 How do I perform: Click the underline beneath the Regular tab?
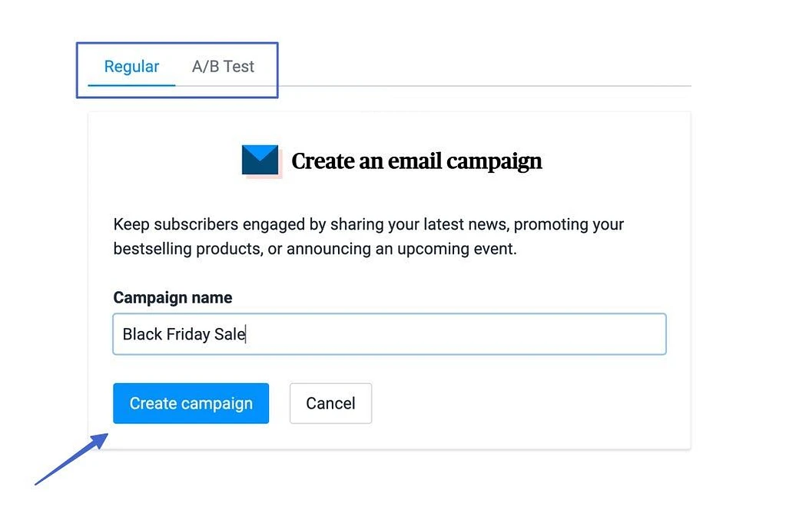click(131, 84)
